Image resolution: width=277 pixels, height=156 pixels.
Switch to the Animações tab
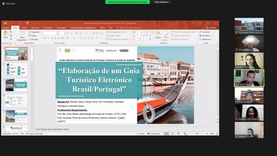coord(61,28)
